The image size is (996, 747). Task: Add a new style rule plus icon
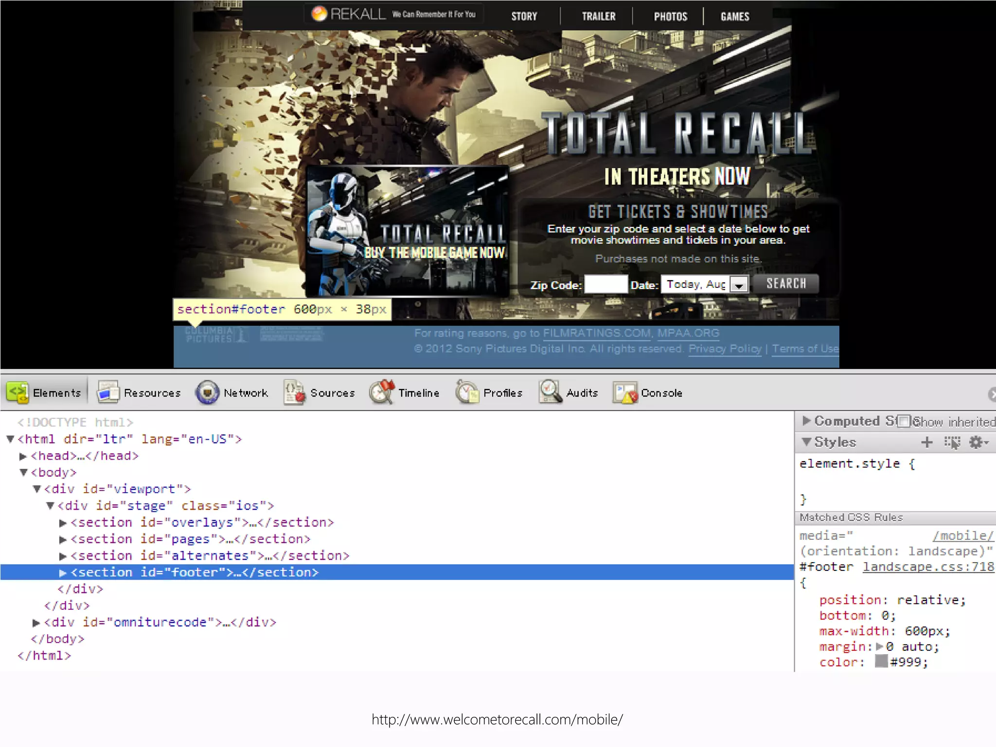tap(927, 442)
